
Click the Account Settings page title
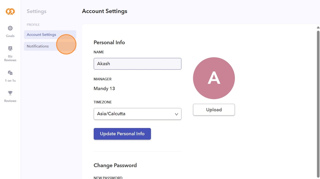pos(105,11)
